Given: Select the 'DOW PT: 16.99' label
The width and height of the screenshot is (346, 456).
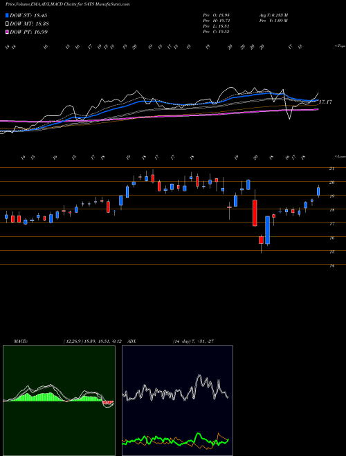Looking at the screenshot, I should (28, 32).
